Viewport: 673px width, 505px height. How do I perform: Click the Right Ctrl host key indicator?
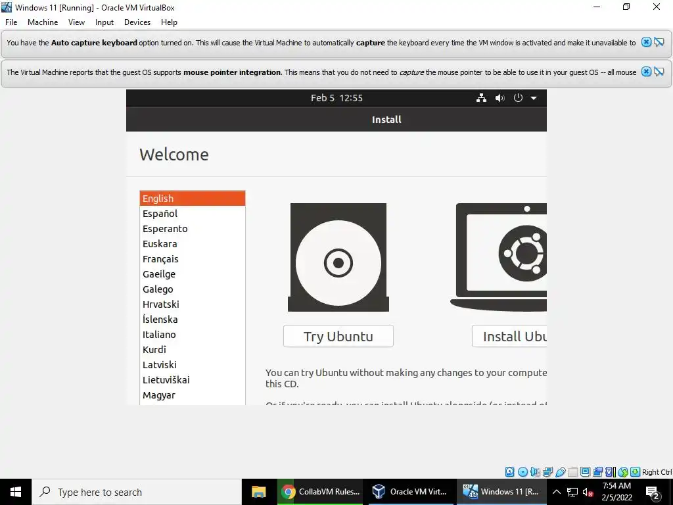pos(657,472)
